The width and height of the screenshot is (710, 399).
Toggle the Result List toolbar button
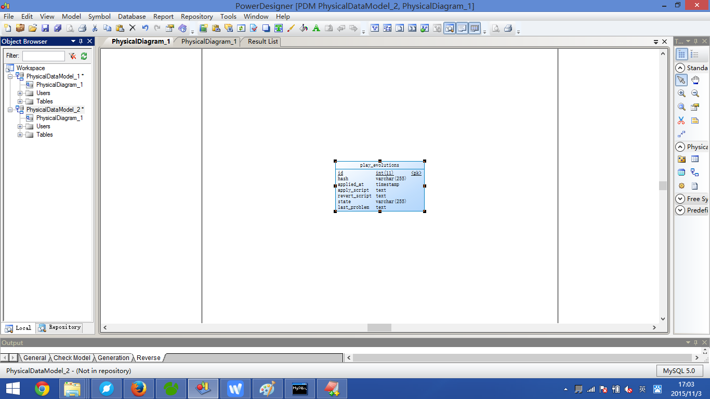tap(475, 28)
